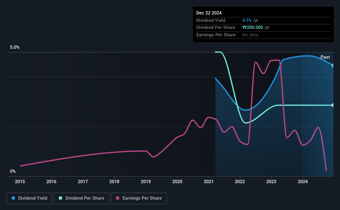Click the teal Dividend Per Share legend dot
340x210 pixels.
pos(60,198)
